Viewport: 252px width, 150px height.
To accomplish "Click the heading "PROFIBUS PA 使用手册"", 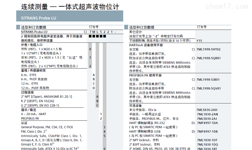I will point(146,75).
